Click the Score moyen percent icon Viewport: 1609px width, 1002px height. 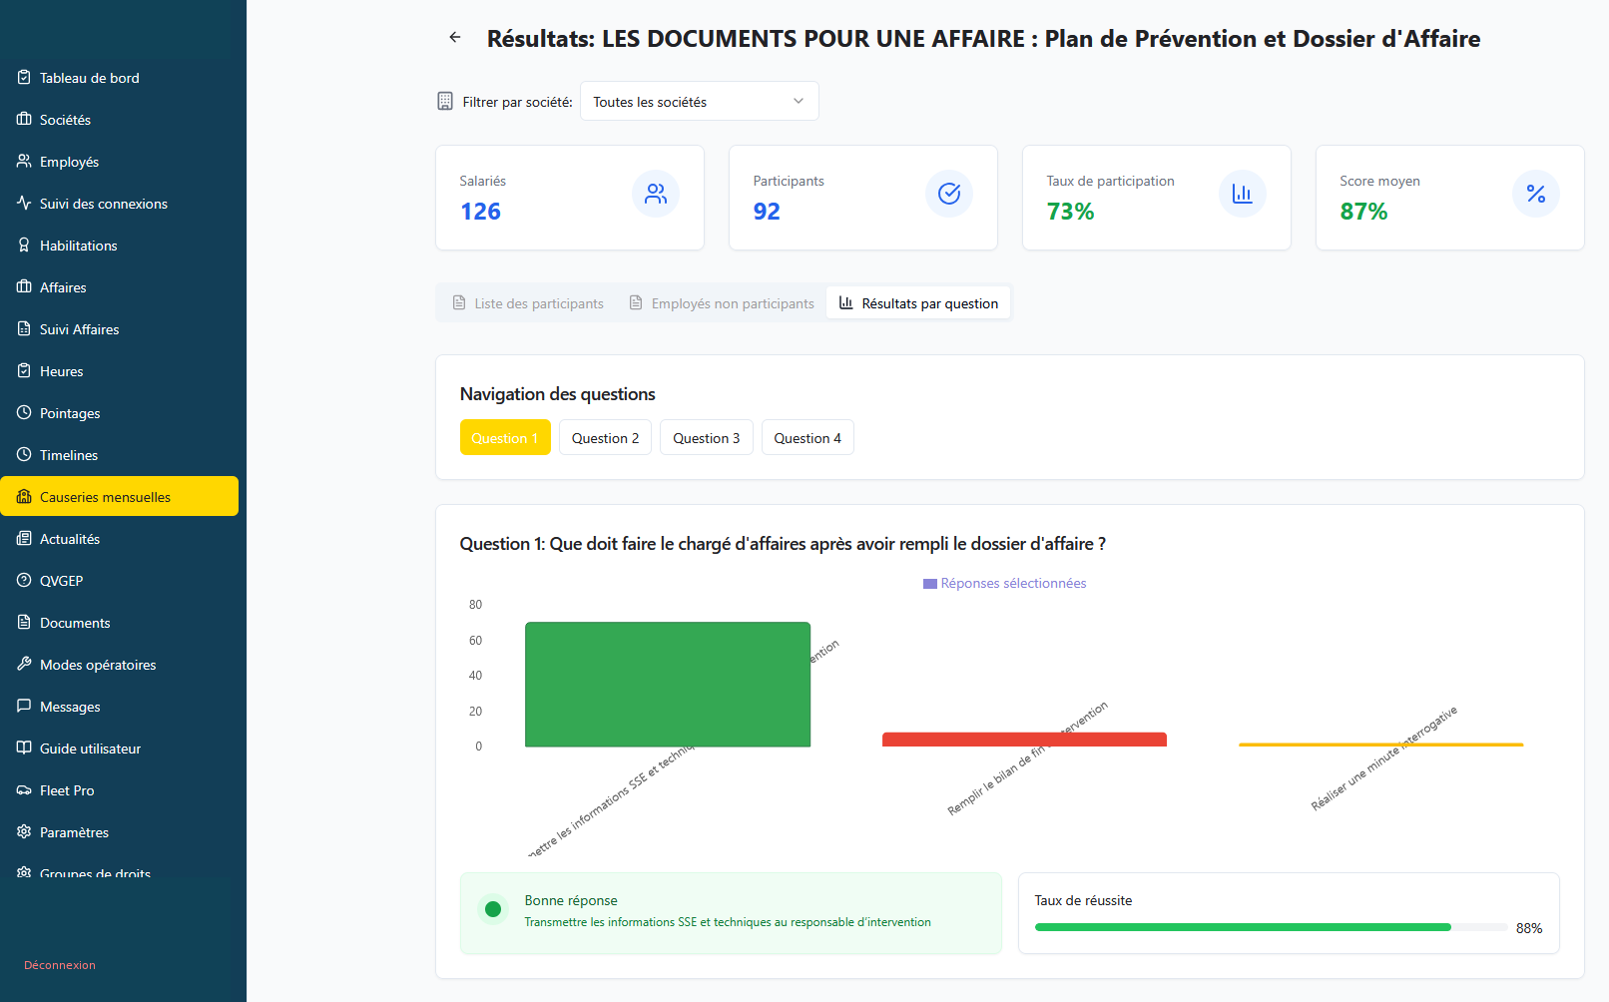tap(1536, 194)
